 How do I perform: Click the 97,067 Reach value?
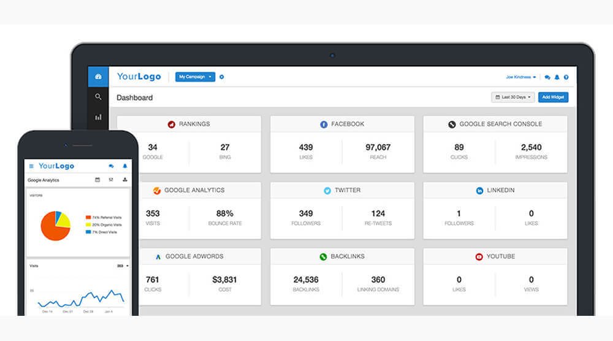pos(378,147)
